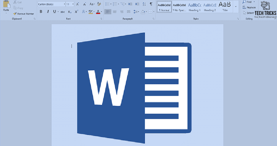The image size is (277, 146).
Task: Apply a numbered list
Action: click(115, 4)
